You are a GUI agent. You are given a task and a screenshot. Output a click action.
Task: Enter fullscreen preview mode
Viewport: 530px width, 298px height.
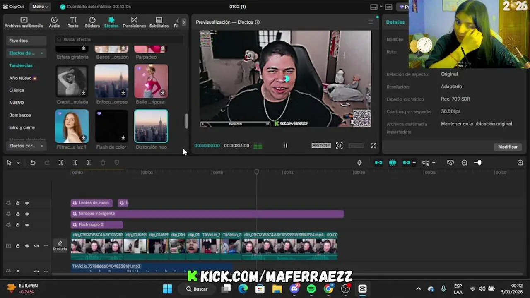click(x=373, y=145)
